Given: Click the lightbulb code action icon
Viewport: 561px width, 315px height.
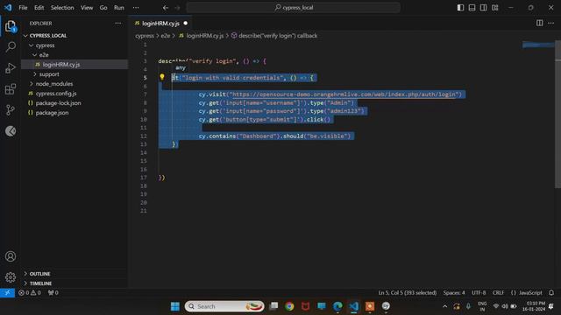Looking at the screenshot, I should pyautogui.click(x=162, y=77).
